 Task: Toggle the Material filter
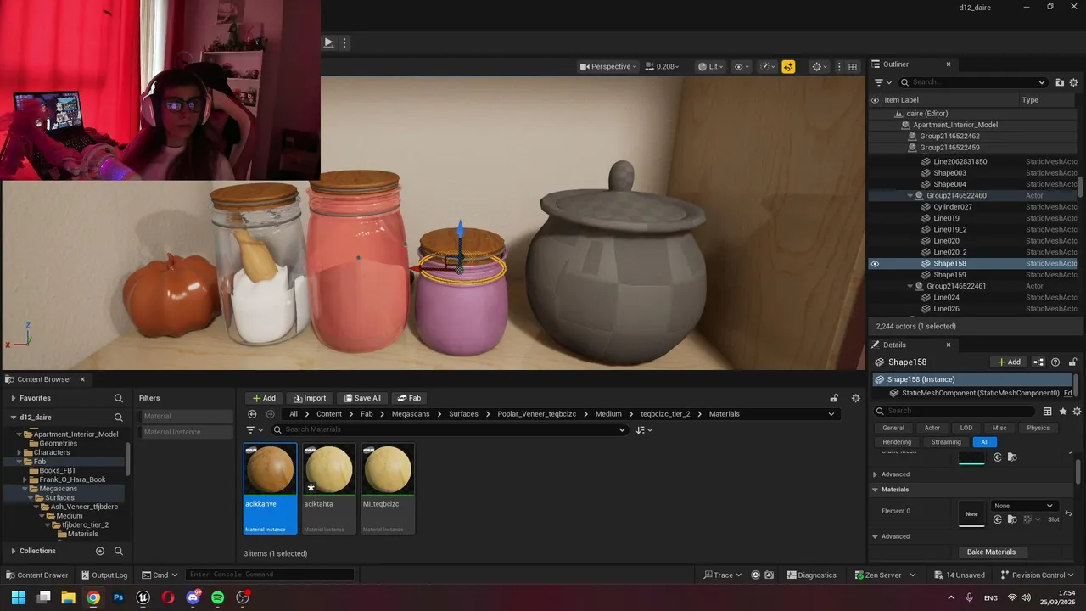coord(185,416)
